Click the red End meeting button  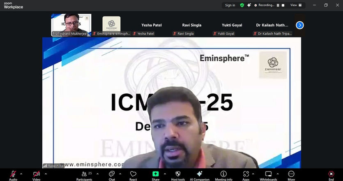(x=331, y=176)
